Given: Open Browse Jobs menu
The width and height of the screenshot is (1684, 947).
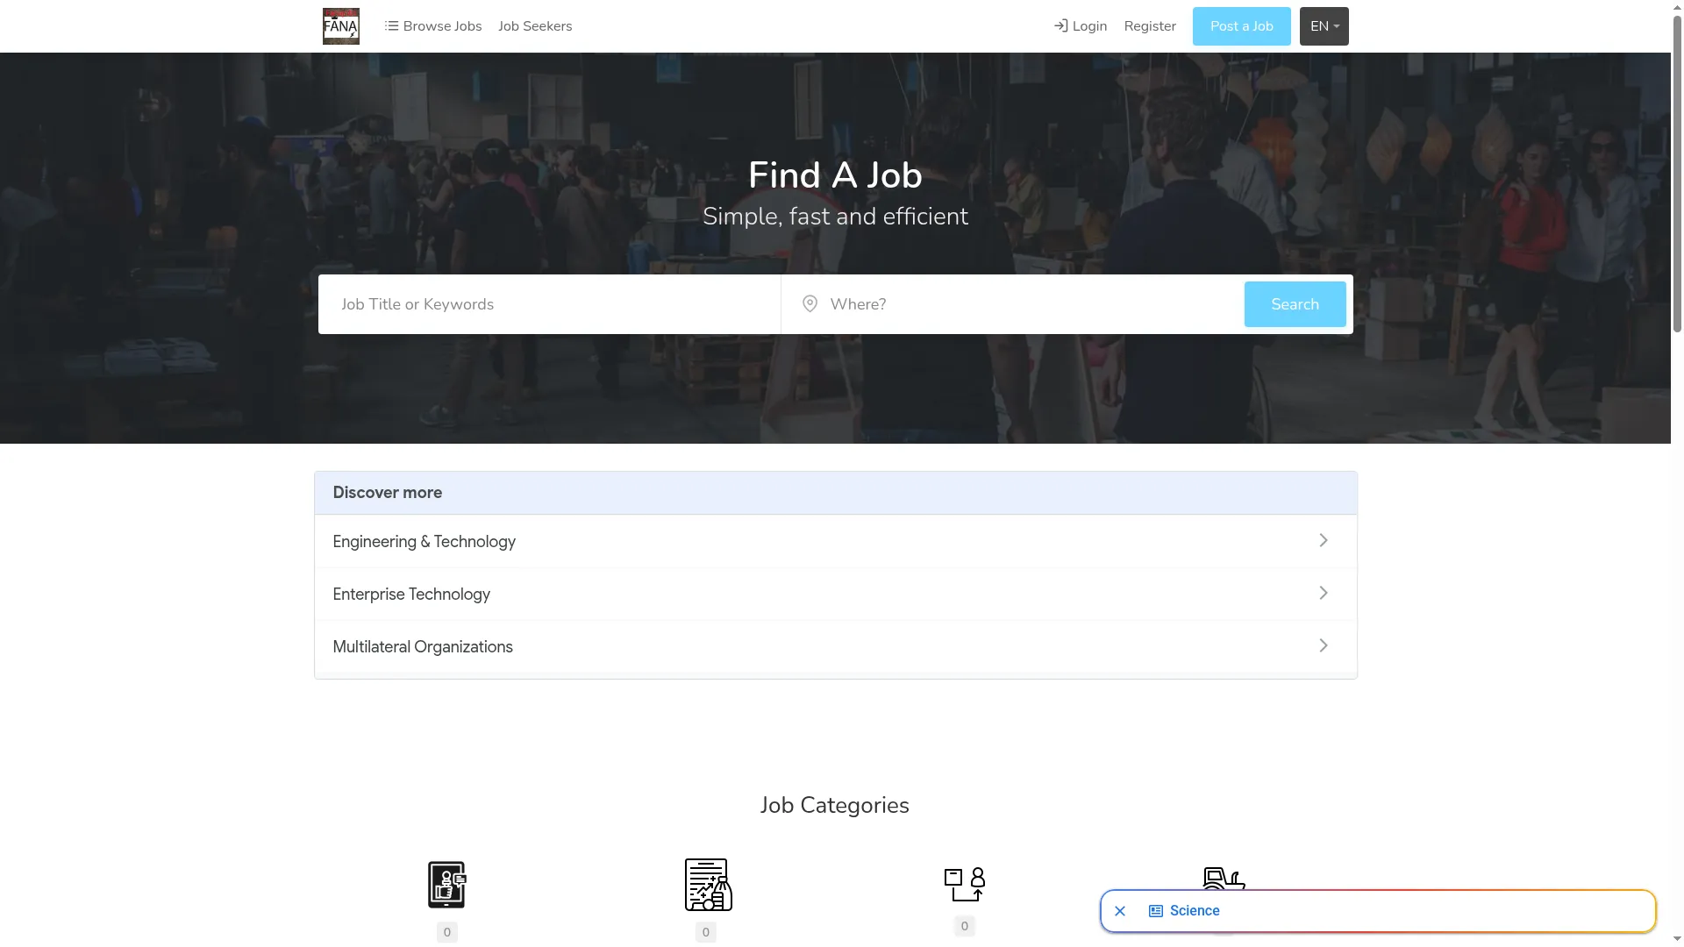Looking at the screenshot, I should pyautogui.click(x=433, y=26).
